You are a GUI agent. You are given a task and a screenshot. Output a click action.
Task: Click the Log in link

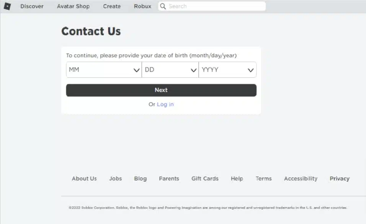[x=165, y=104]
